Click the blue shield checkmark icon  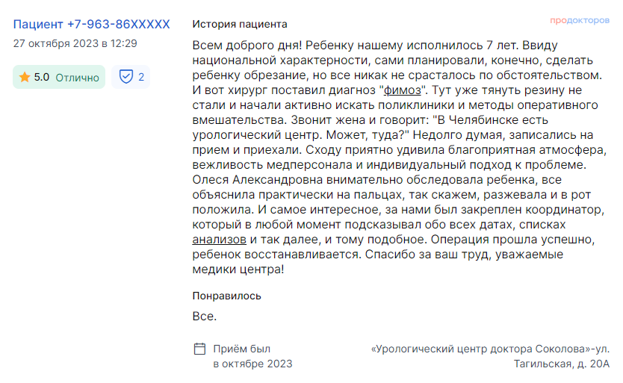(126, 77)
